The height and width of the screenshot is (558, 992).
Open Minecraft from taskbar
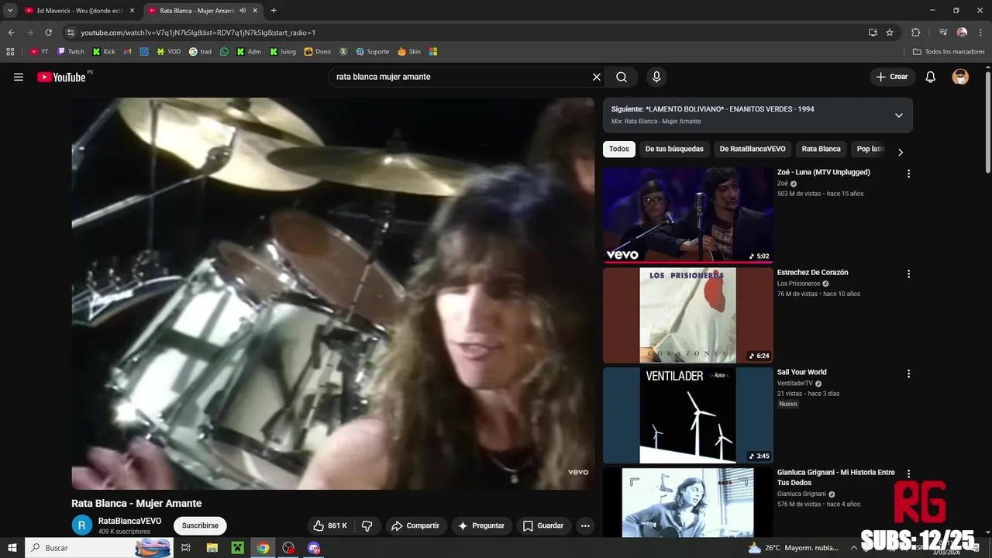coord(237,548)
